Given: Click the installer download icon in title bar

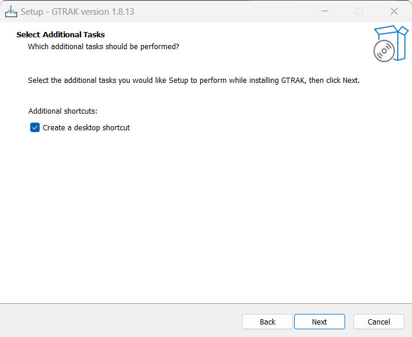Looking at the screenshot, I should 11,12.
